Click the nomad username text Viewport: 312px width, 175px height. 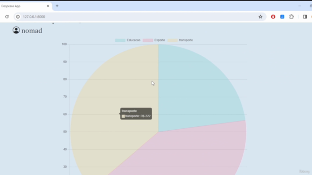[x=32, y=31]
